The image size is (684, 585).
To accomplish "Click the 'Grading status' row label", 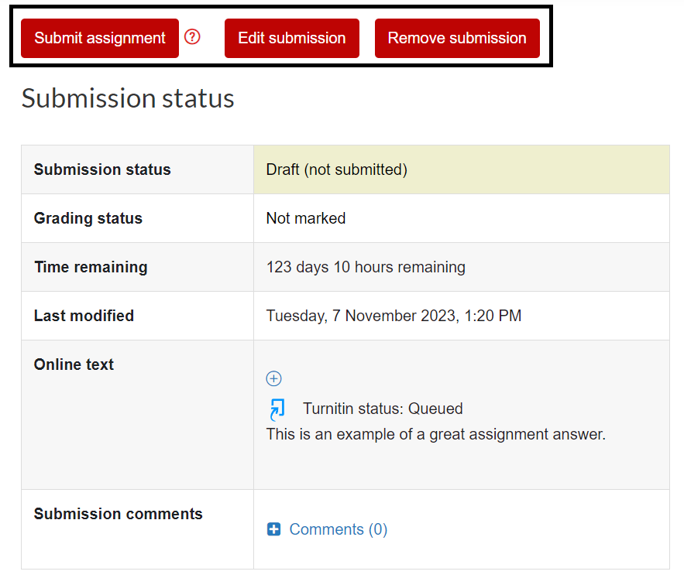I will coord(88,218).
